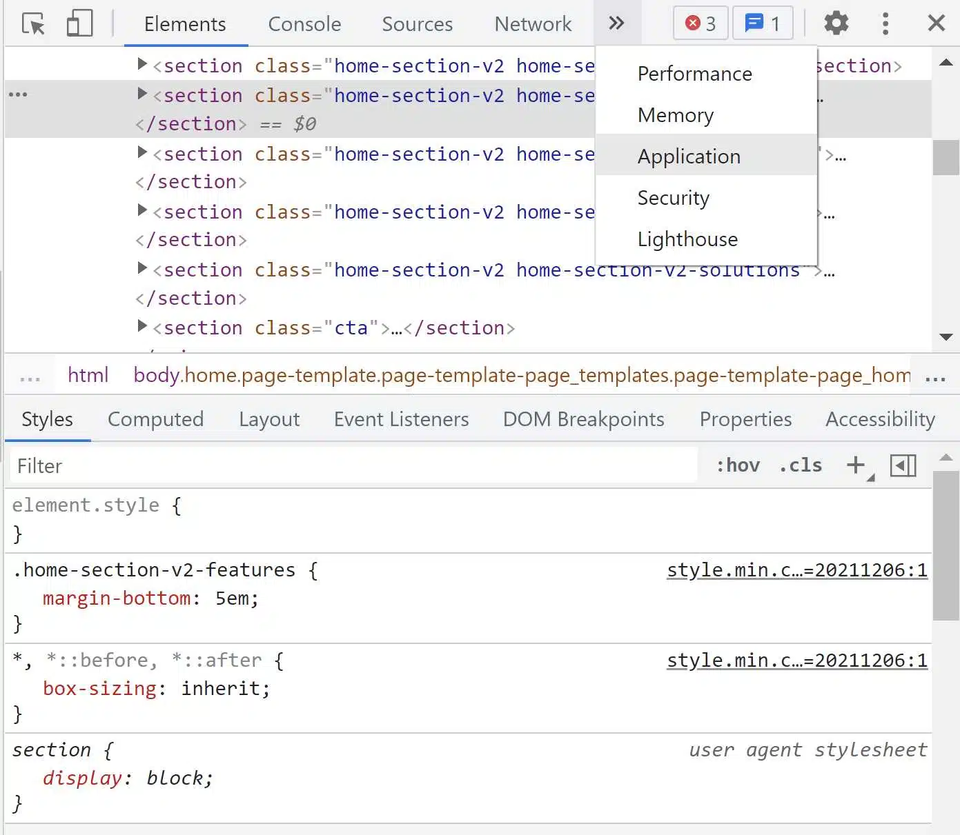This screenshot has width=960, height=835.
Task: Expand the cta section node
Action: point(142,328)
